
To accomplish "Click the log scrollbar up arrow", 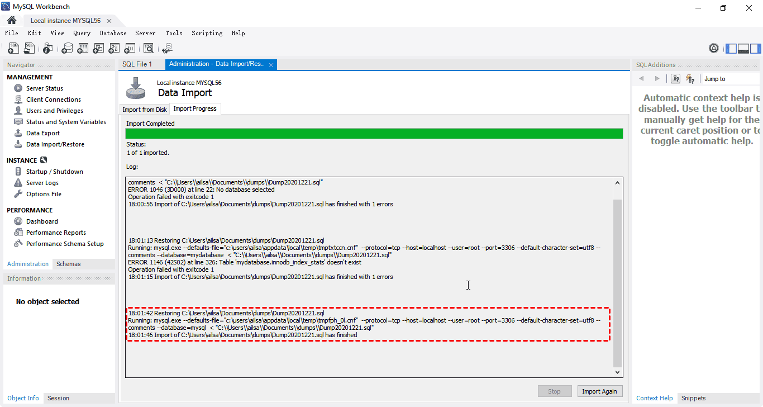I will pyautogui.click(x=617, y=182).
